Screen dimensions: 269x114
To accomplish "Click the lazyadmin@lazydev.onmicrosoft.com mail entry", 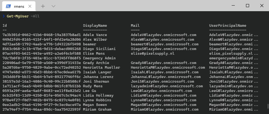I will point(167,86).
